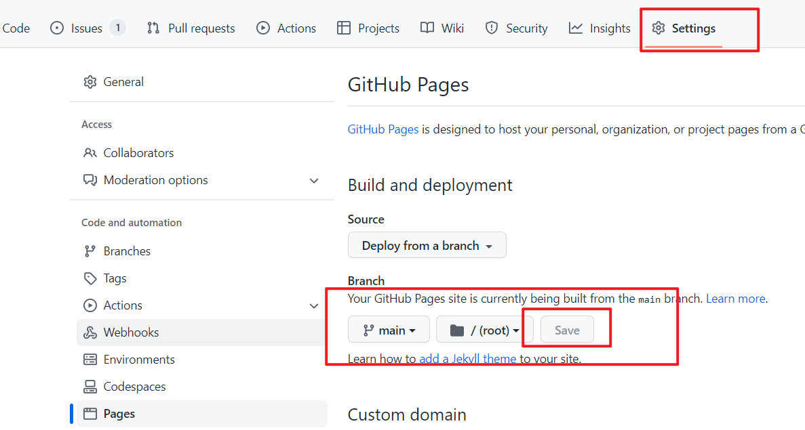This screenshot has width=805, height=430.
Task: Click the Actions play icon in top navigation
Action: (263, 28)
